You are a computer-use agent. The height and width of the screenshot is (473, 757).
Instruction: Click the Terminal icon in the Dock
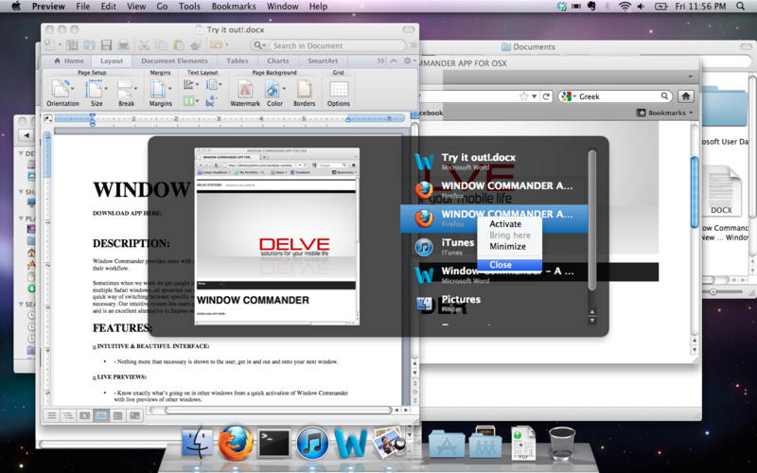[x=274, y=442]
